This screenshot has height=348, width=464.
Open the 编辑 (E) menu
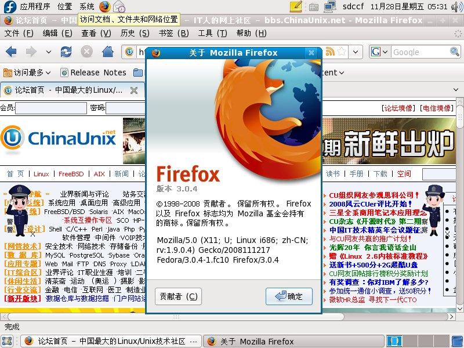coord(57,33)
